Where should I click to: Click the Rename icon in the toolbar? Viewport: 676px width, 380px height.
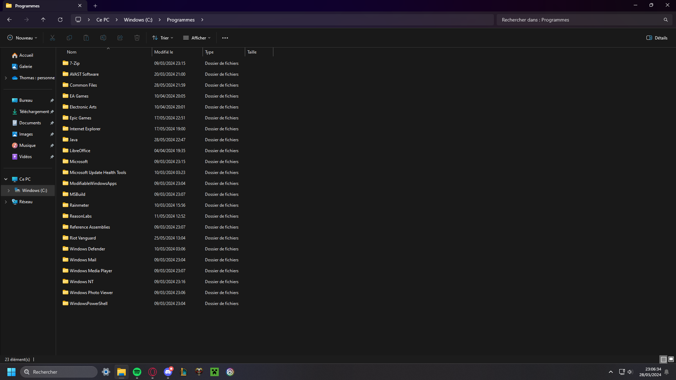(x=103, y=38)
